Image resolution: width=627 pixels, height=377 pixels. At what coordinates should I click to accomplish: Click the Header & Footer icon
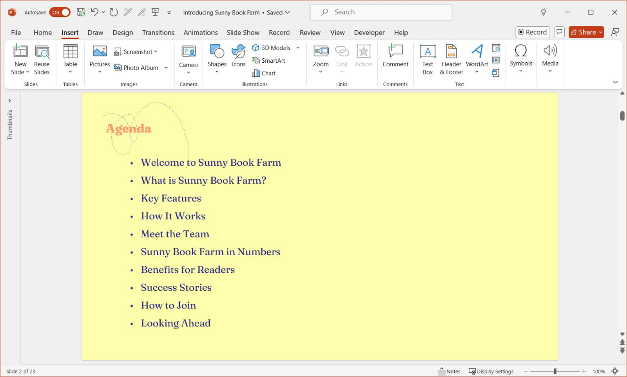point(451,51)
